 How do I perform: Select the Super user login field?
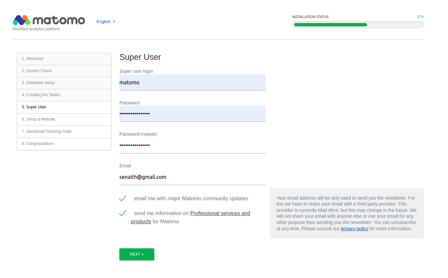pos(192,82)
